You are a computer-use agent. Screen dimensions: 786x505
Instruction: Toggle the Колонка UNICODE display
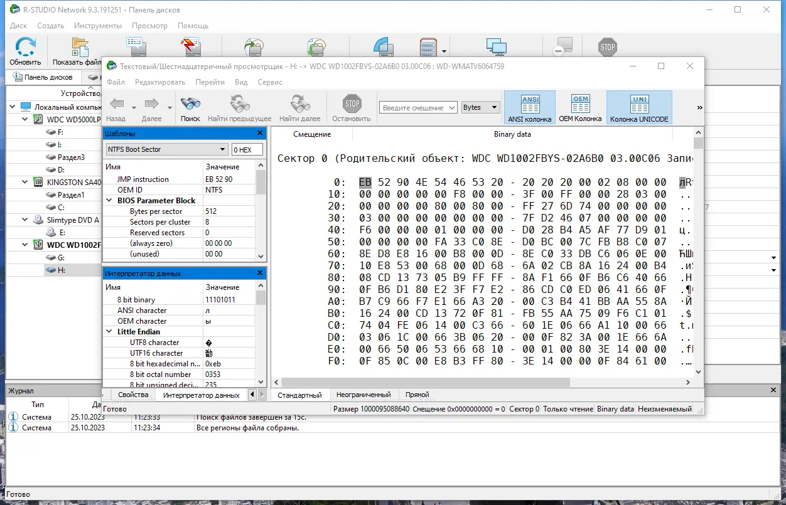pyautogui.click(x=638, y=107)
